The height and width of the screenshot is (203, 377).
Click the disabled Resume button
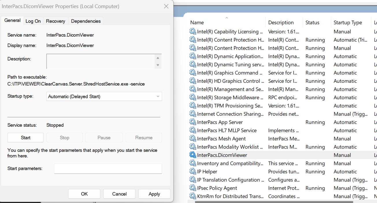point(144,138)
